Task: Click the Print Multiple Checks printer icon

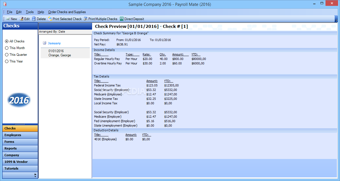Action: pos(86,19)
